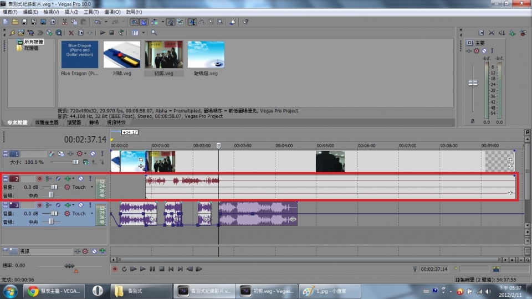Viewport: 532px width, 299px height.
Task: Click the red Record button in transport
Action: [x=115, y=269]
